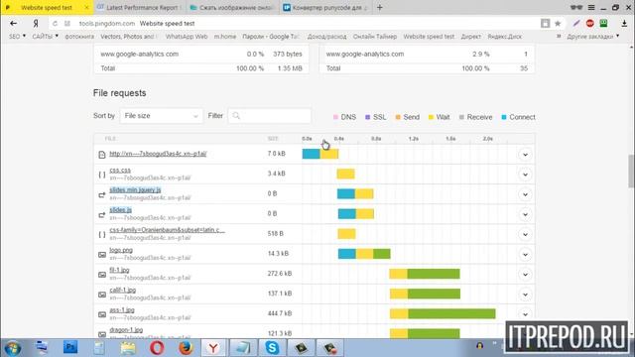Screen dimensions: 635x357
Task: Open Yandex Browser from the taskbar
Action: click(x=213, y=348)
